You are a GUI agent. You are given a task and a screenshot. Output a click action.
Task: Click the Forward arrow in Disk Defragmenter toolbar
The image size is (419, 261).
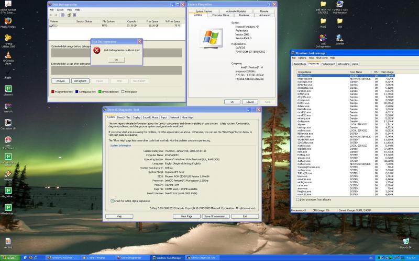56,15
